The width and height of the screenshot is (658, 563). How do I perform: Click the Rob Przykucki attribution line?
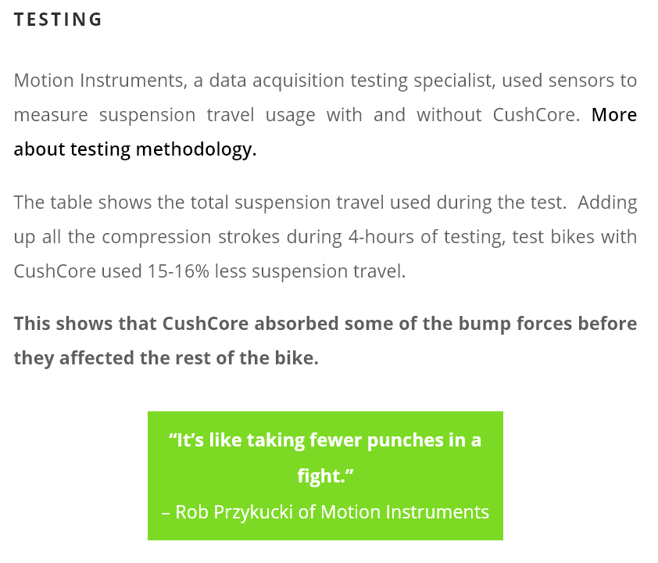point(325,512)
